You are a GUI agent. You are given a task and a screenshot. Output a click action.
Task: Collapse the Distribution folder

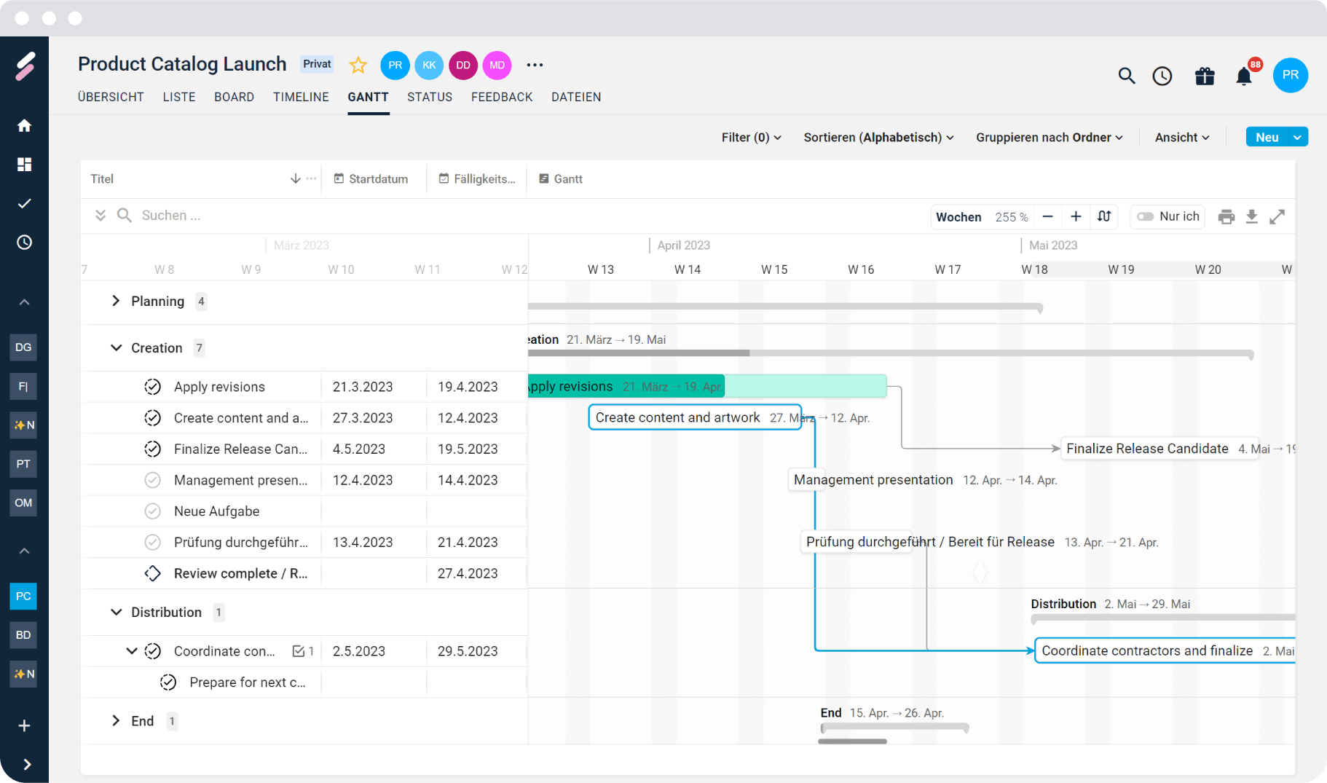[116, 613]
